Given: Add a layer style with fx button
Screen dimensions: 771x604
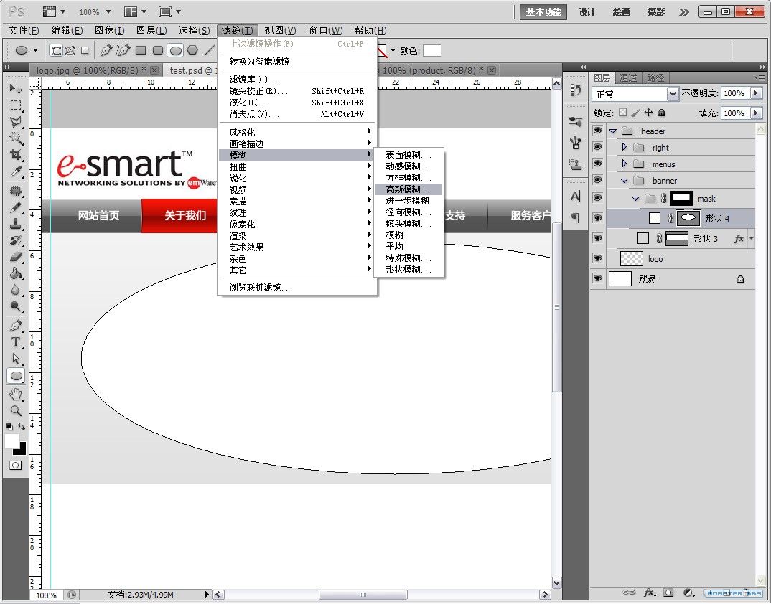Looking at the screenshot, I should pyautogui.click(x=649, y=593).
